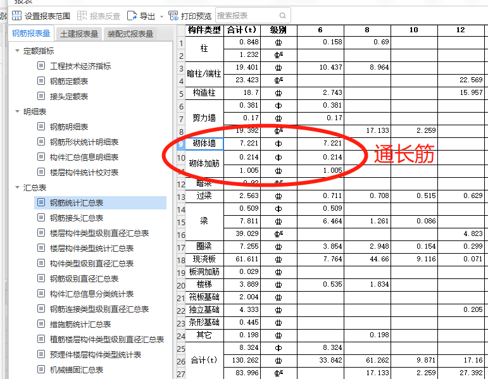The width and height of the screenshot is (488, 379).
Task: Open the 楼层构件统计校对表 report
Action: 84,172
